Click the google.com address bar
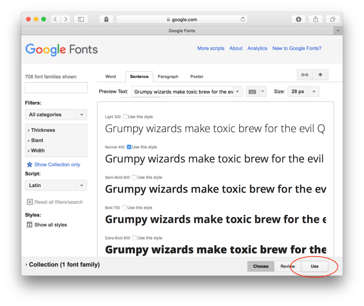The image size is (364, 306). click(182, 19)
